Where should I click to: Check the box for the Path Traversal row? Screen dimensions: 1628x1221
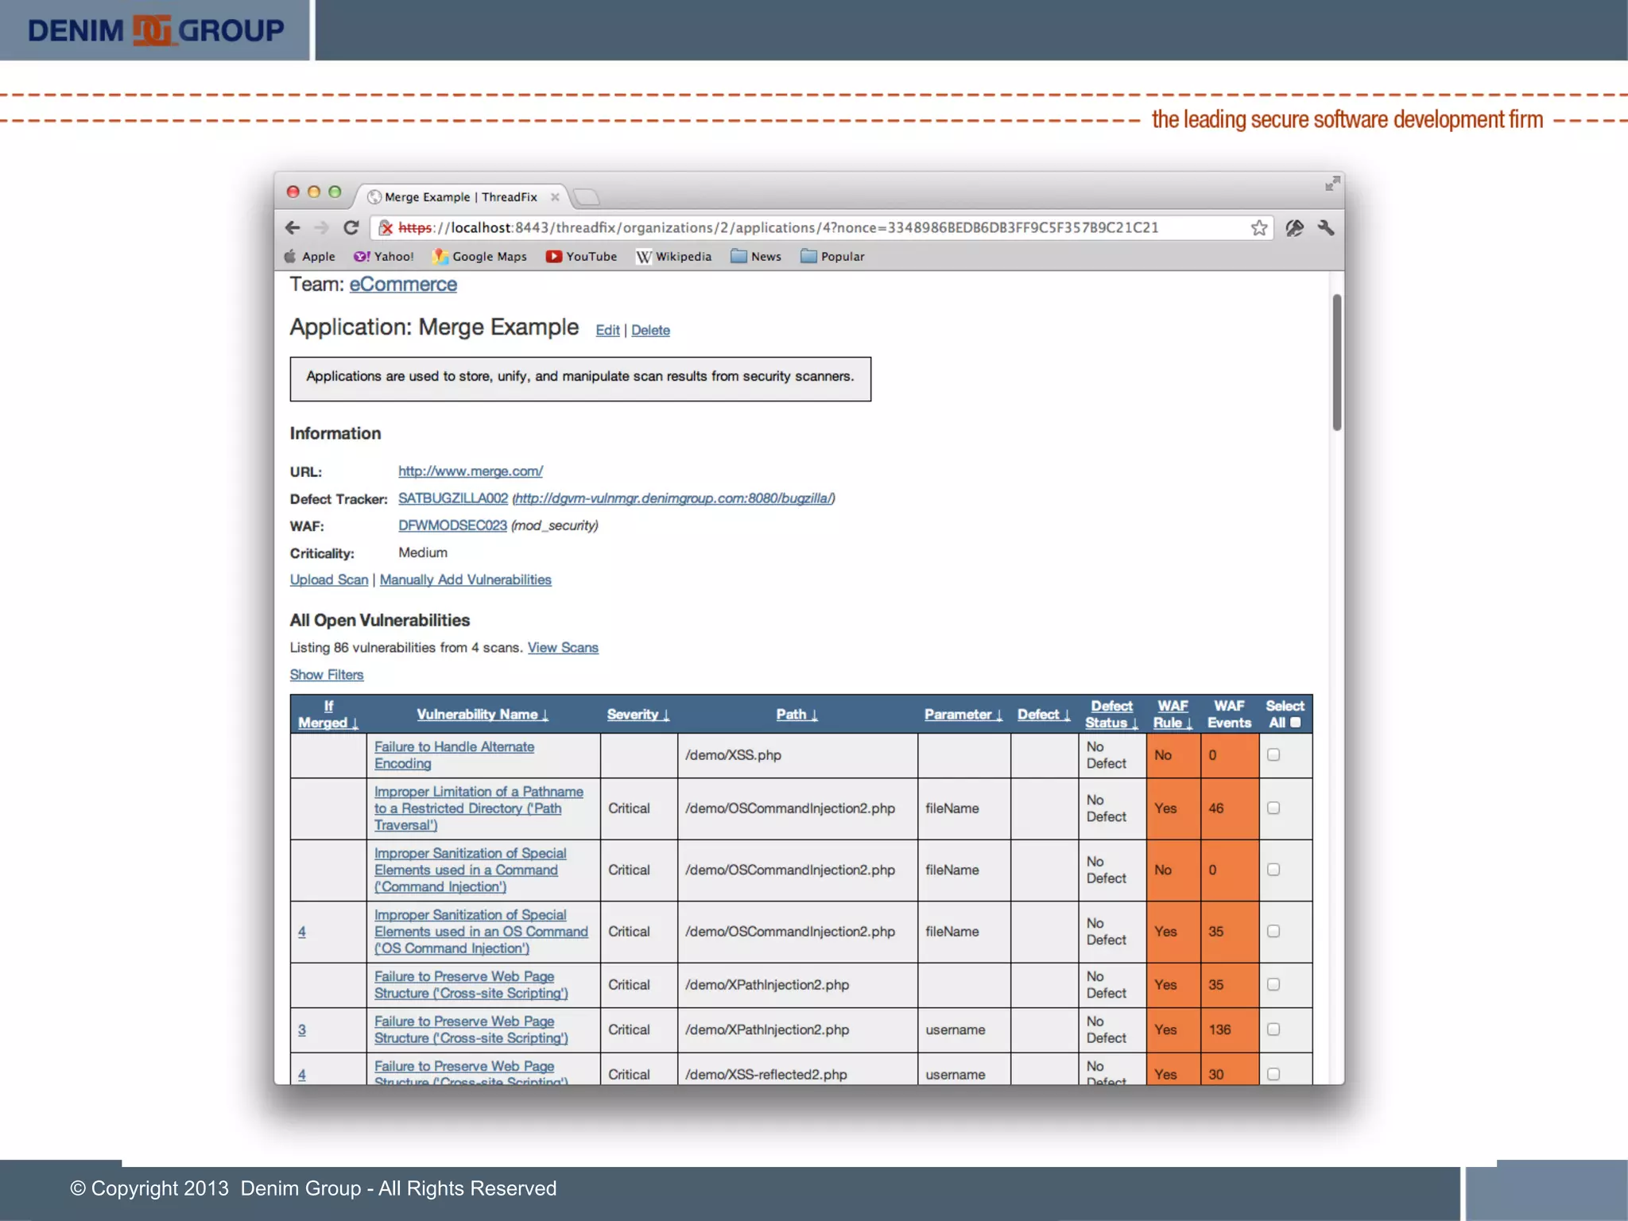coord(1273,808)
